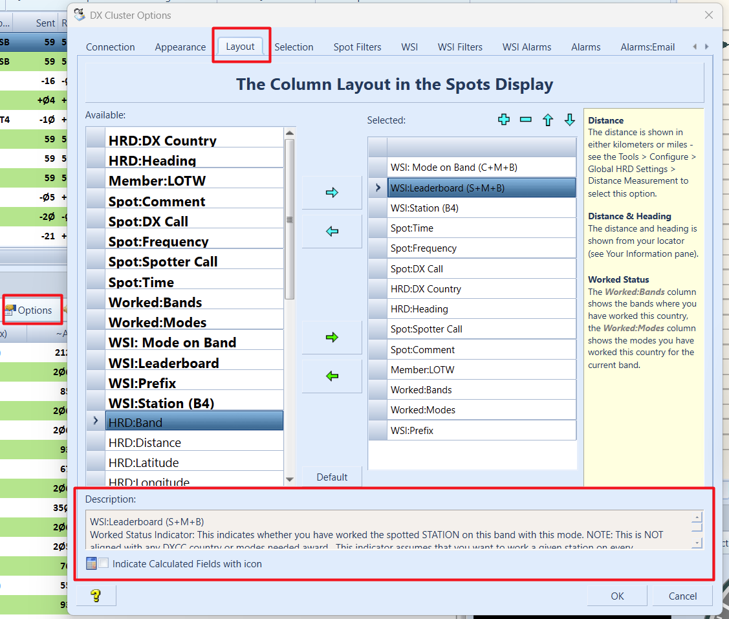Confirm settings with OK button

pos(617,596)
